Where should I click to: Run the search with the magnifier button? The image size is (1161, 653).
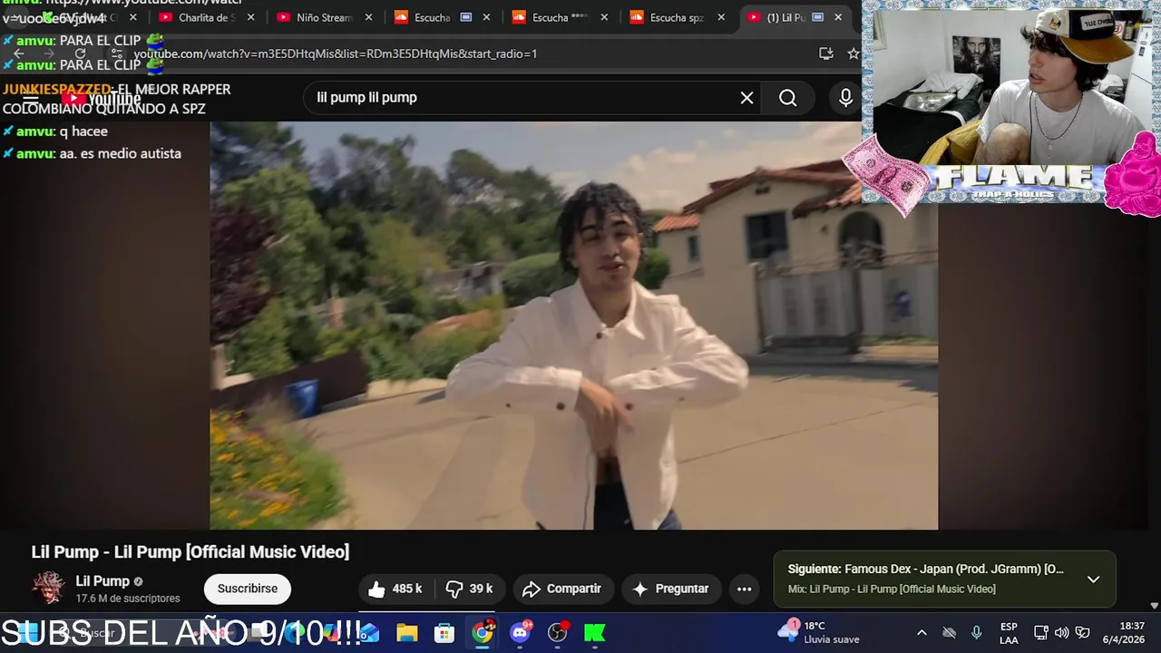coord(787,98)
